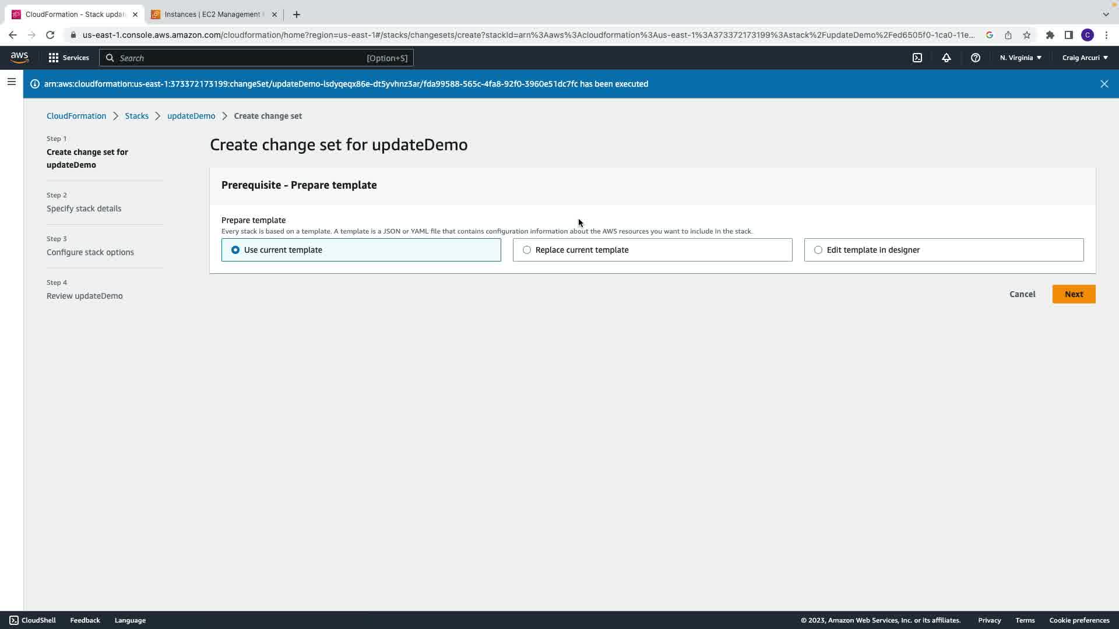Select Use current template option

pyautogui.click(x=235, y=250)
